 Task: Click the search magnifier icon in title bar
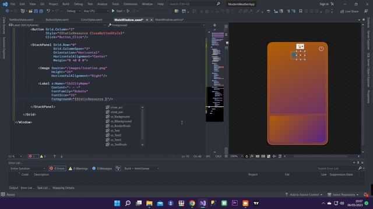pos(219,4)
